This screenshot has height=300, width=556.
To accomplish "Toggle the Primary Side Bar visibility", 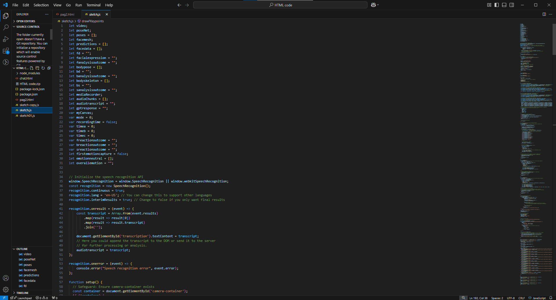I will [x=497, y=5].
